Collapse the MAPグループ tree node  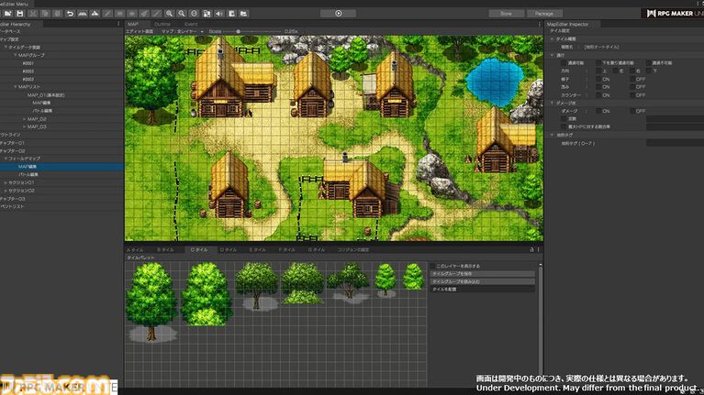[x=15, y=55]
